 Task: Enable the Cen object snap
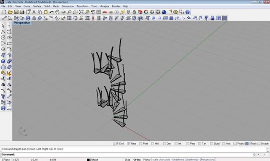coord(164,143)
